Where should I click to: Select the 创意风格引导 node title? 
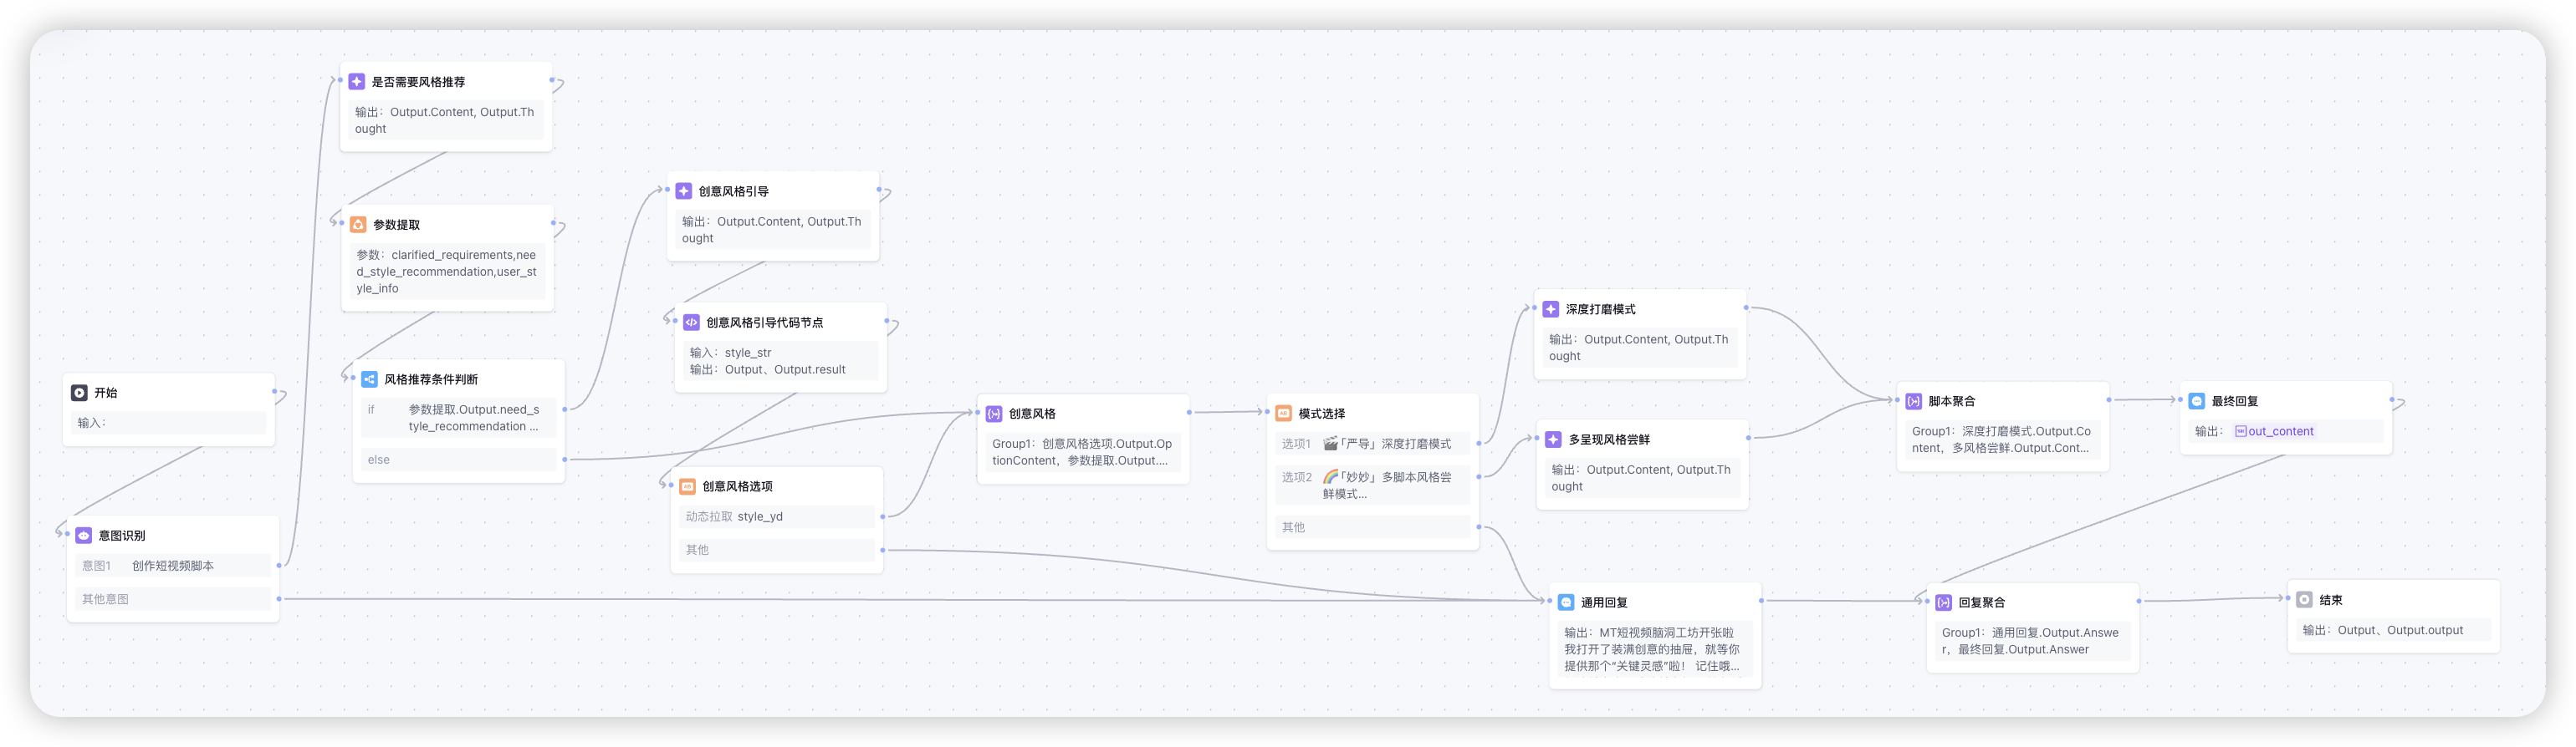734,191
